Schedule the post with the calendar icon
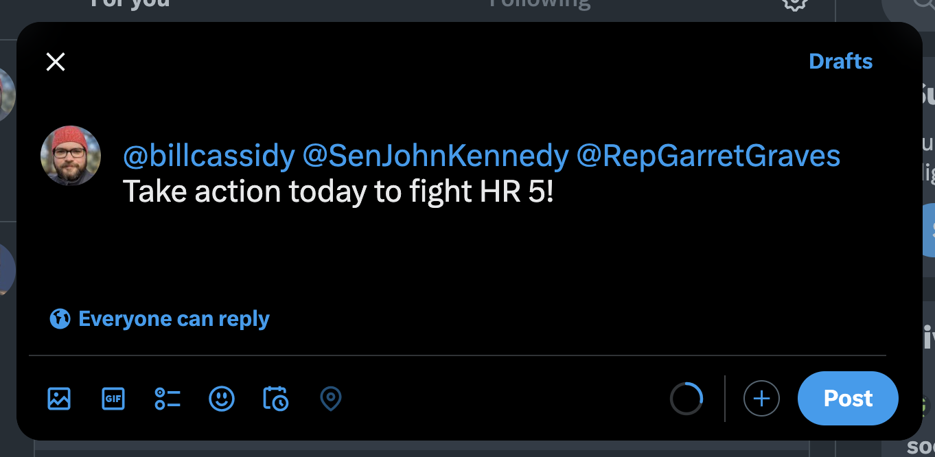935x457 pixels. (x=276, y=398)
